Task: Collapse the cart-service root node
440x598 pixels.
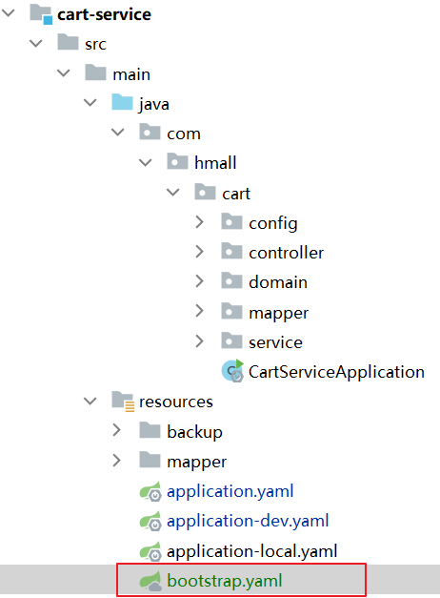Action: 8,13
